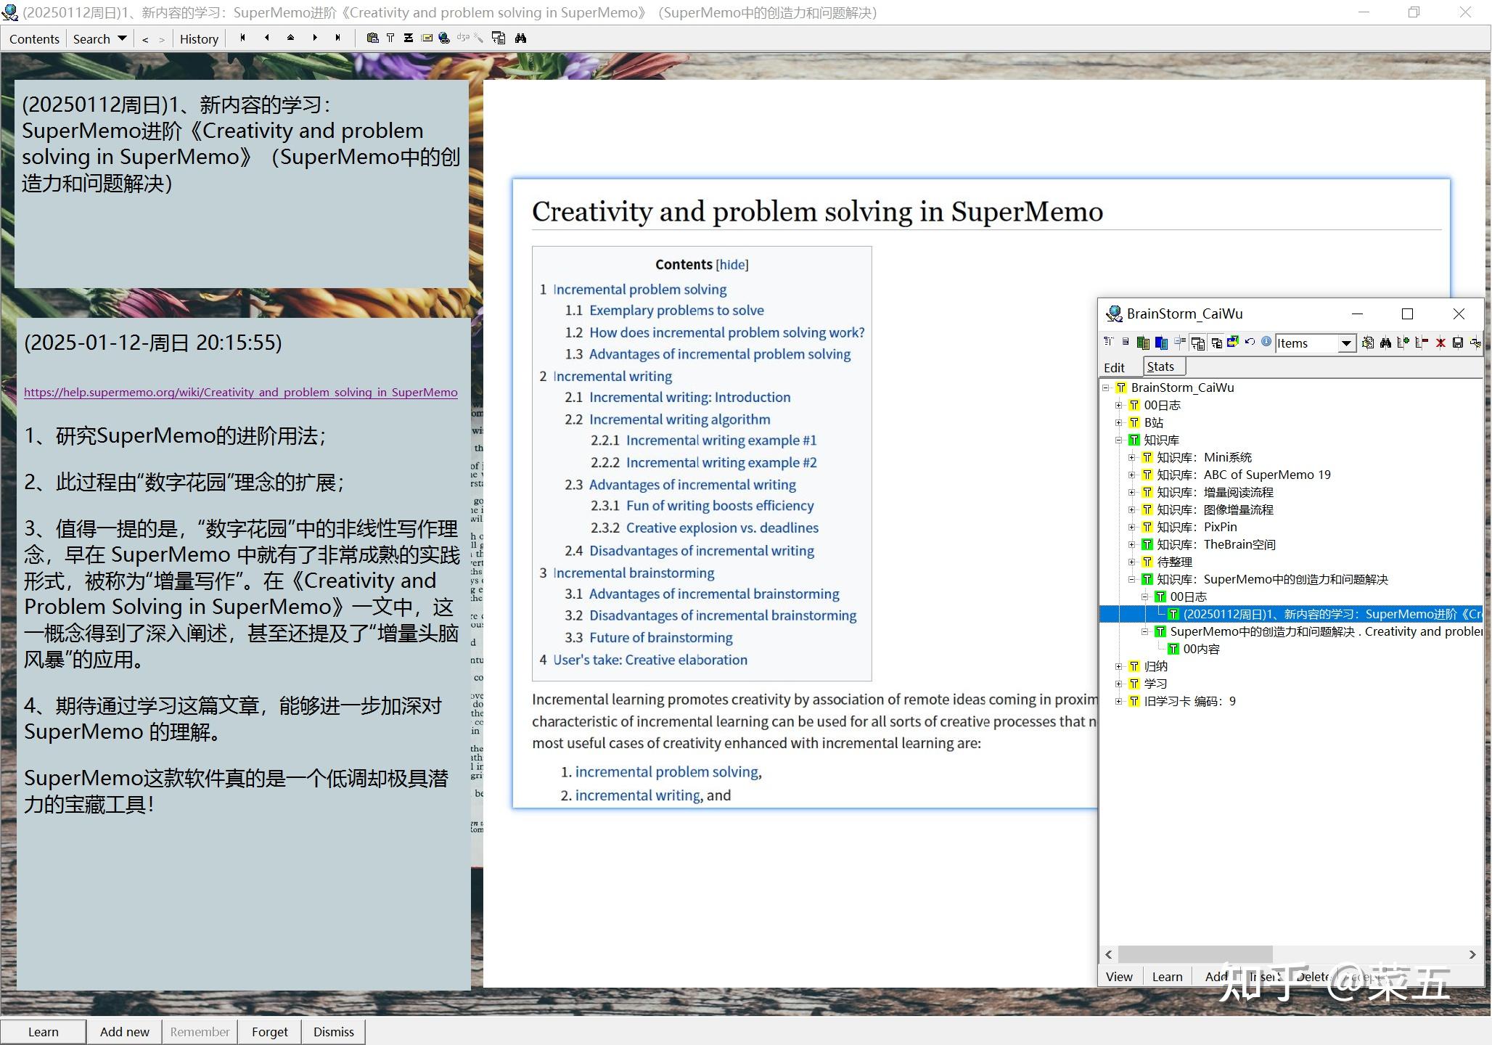The width and height of the screenshot is (1492, 1045).
Task: Click the undo arrow icon in contents toolbar
Action: 1250,342
